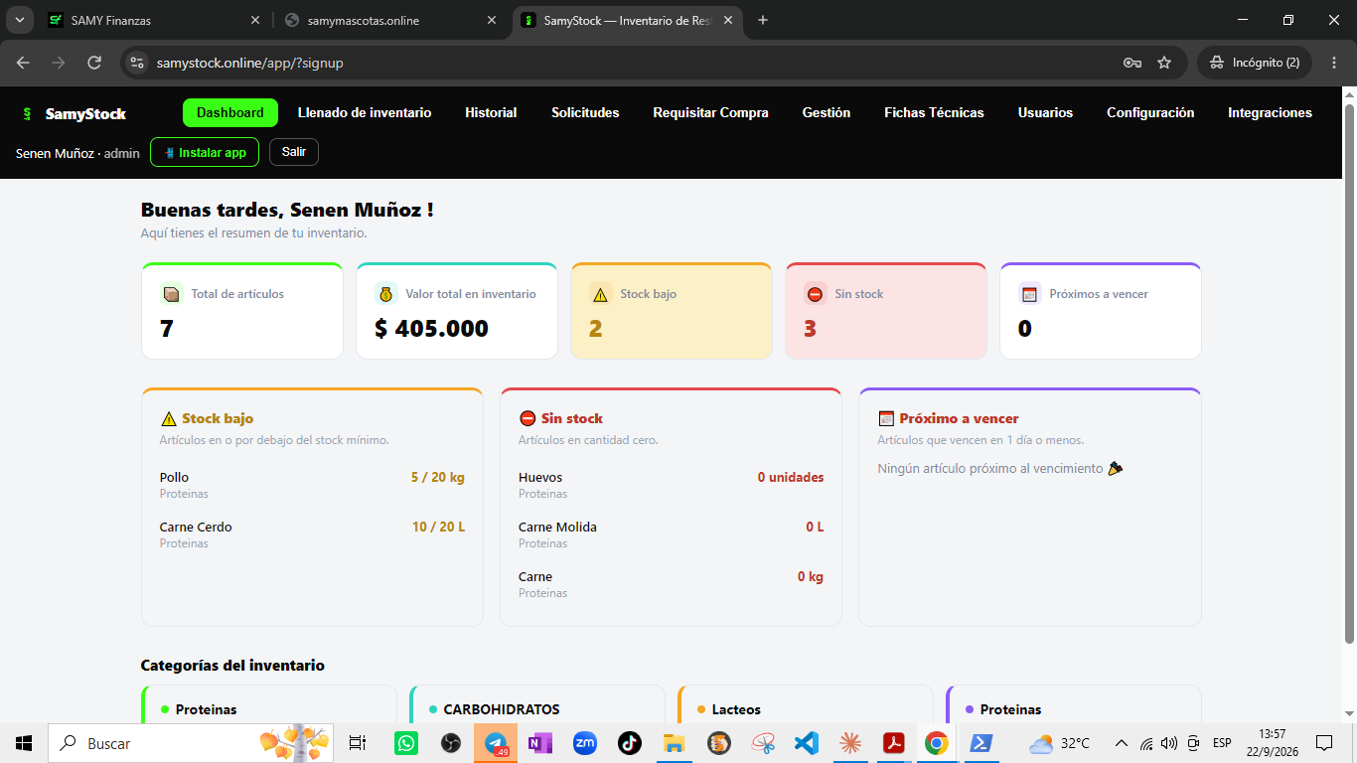Go to the Historial section
1357x763 pixels.
coord(491,113)
